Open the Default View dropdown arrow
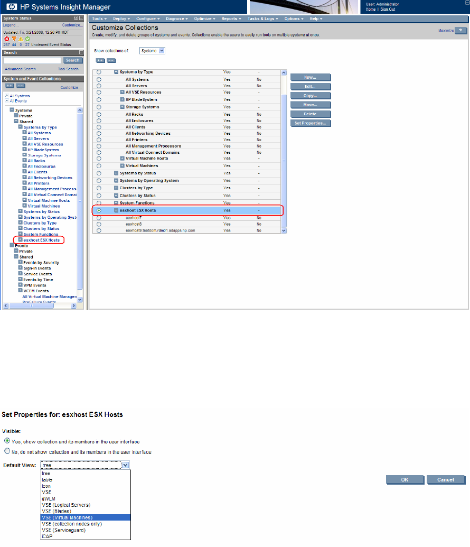Image resolution: width=470 pixels, height=547 pixels. [126, 465]
